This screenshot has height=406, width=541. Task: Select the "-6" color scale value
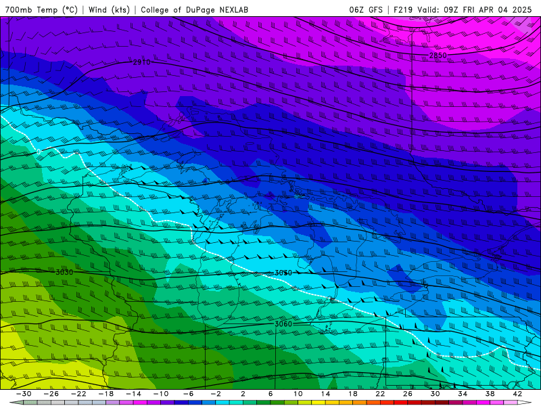(189, 394)
